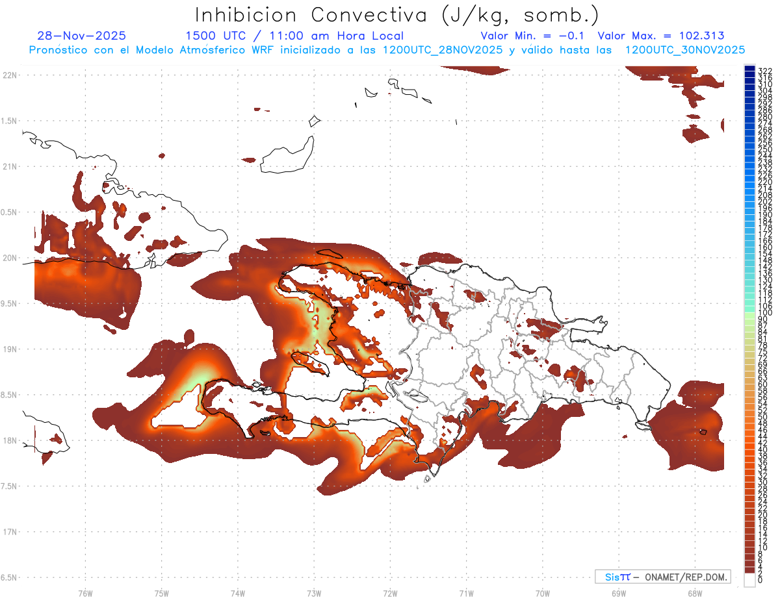Viewport: 780px width, 602px height.
Task: Click the 'Valor Max. = 102.313' readout
Action: point(661,36)
